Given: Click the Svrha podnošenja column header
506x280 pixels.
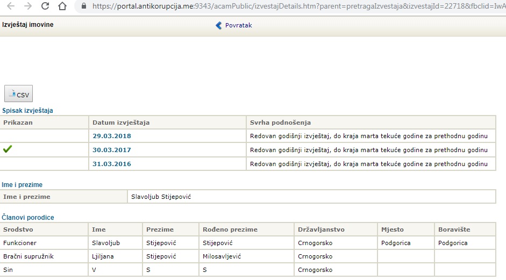Looking at the screenshot, I should 280,123.
